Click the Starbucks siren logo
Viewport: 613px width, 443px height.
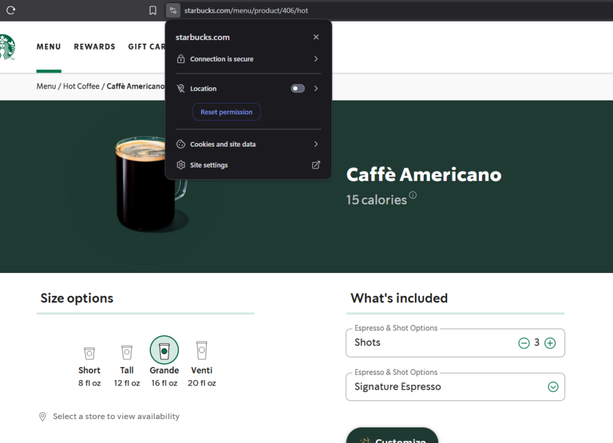(7, 47)
